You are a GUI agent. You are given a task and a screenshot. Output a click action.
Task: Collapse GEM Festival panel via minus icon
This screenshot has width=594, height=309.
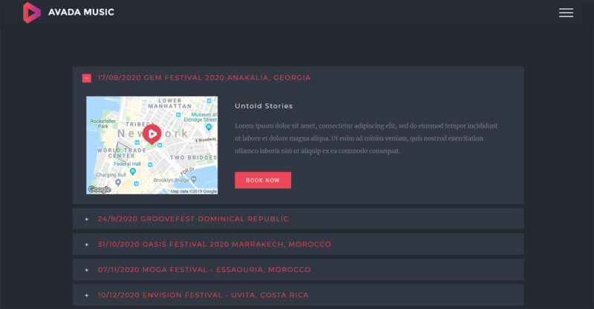(87, 78)
